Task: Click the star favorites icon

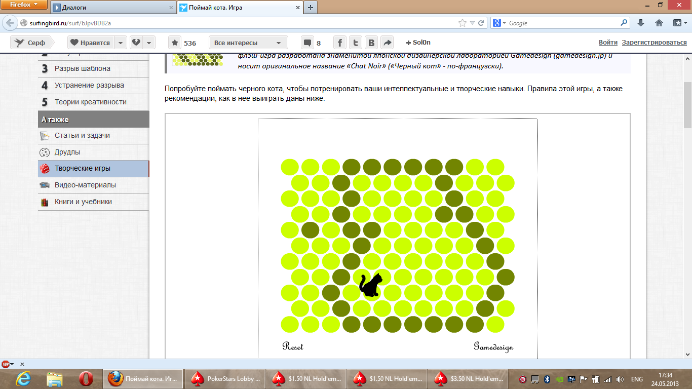Action: point(175,43)
